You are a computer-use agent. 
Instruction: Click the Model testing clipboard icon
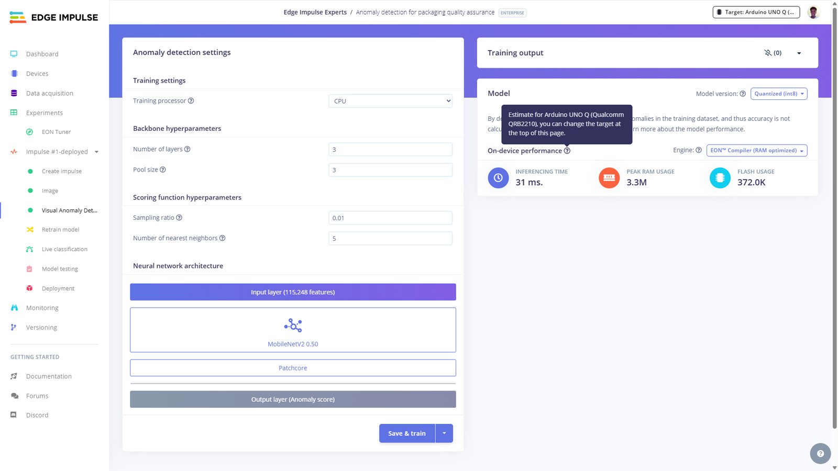[30, 269]
